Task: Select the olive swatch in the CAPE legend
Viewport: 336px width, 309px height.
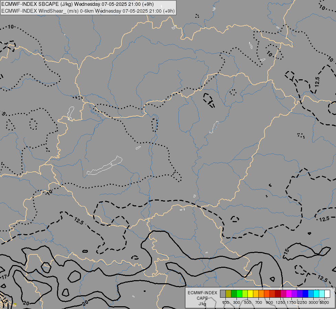Action: (x=229, y=294)
